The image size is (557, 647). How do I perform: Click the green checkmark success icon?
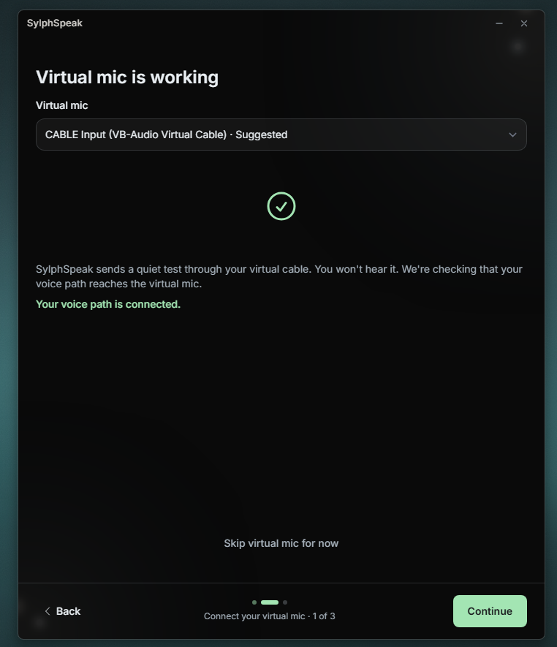coord(281,206)
